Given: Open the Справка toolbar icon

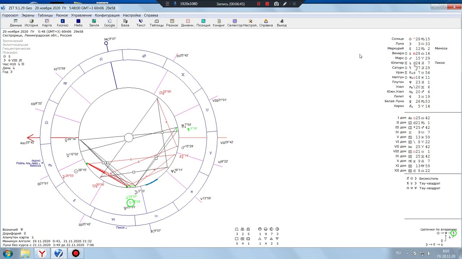Looking at the screenshot, I should coord(266,23).
